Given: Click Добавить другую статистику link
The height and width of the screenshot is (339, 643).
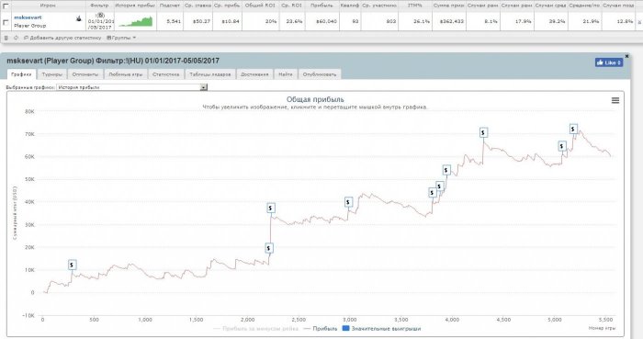Looking at the screenshot, I should 62,38.
